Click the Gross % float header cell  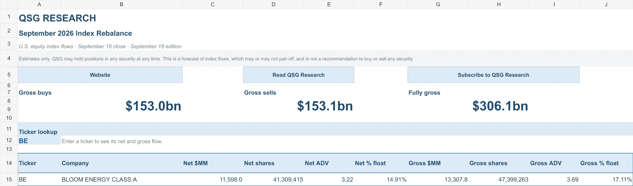(x=606, y=163)
